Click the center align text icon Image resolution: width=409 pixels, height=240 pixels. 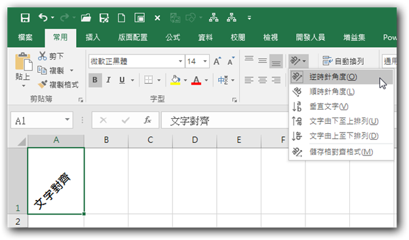coord(262,80)
